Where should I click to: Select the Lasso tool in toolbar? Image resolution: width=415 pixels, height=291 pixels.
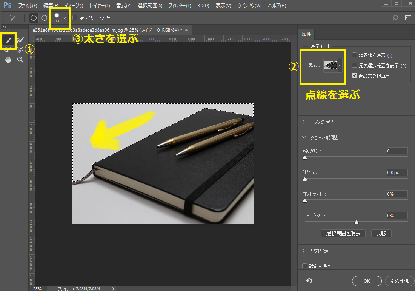[20, 49]
